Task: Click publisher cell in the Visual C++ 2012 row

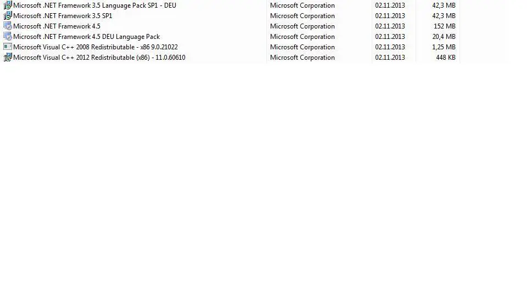Action: [x=302, y=58]
